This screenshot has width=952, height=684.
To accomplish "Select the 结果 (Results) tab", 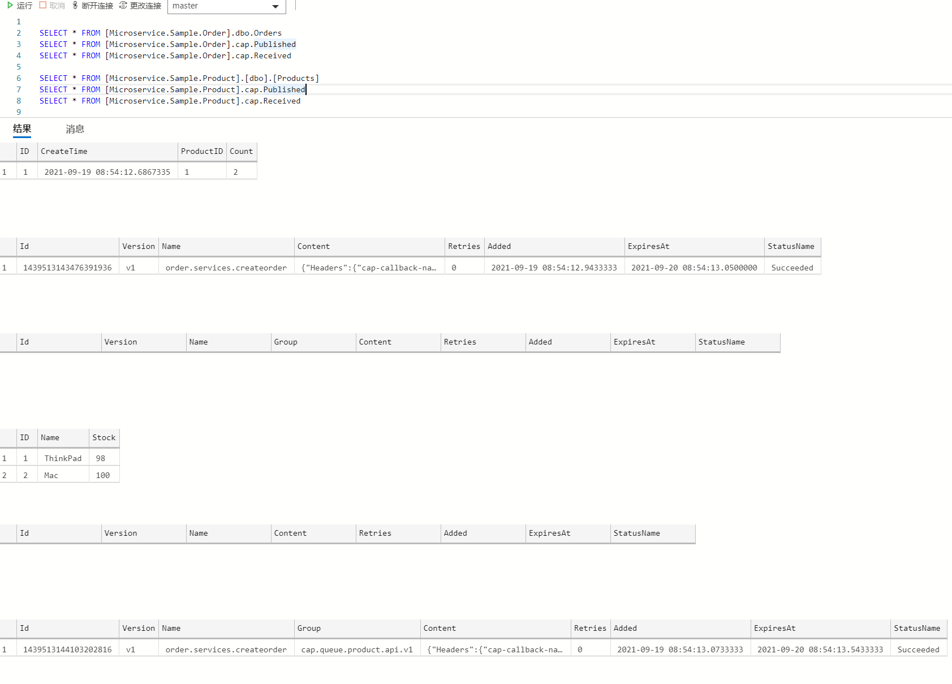I will coord(22,129).
